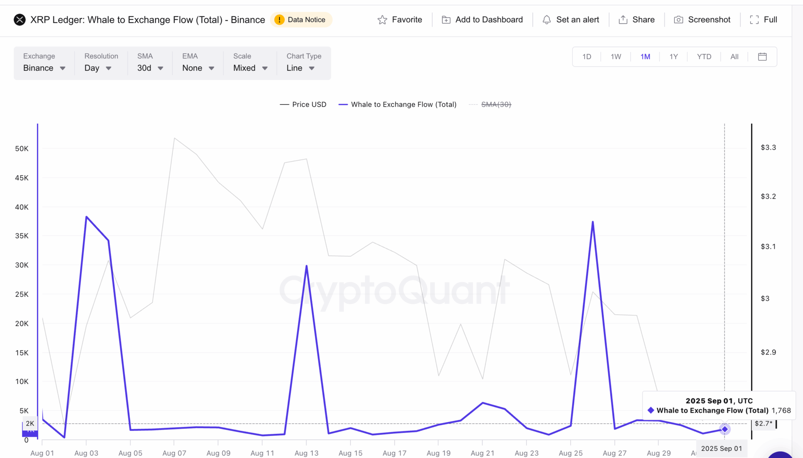Select the All time range
Screen dimensions: 803x458
734,57
